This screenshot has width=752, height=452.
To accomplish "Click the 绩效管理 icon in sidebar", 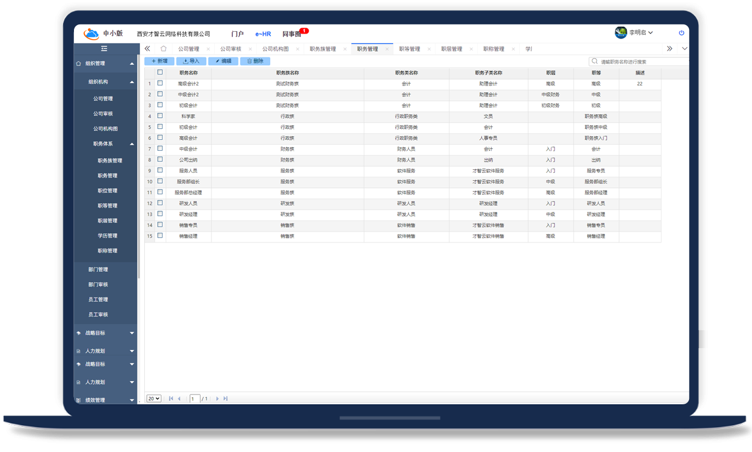I will (x=78, y=401).
